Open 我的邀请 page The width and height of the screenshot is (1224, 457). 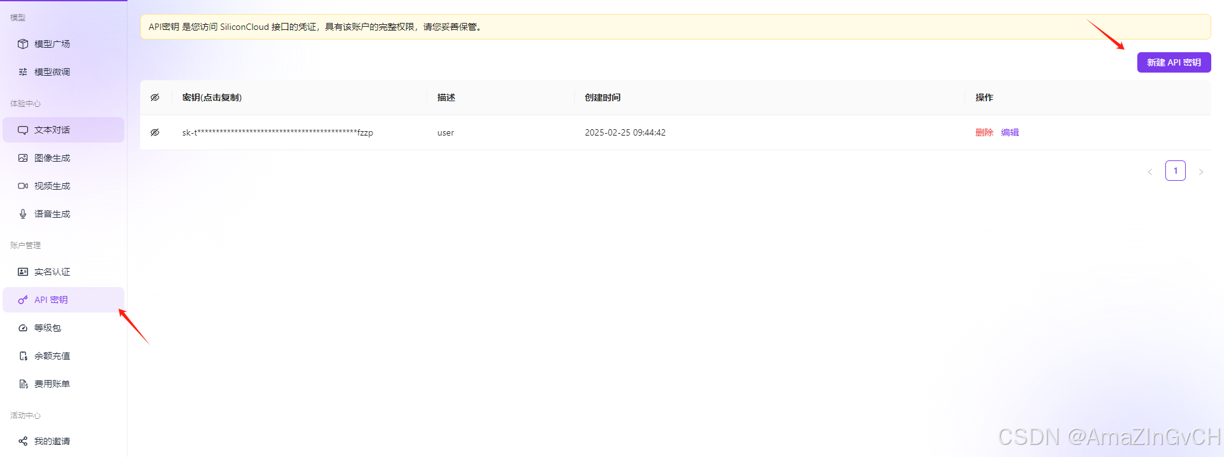64,441
